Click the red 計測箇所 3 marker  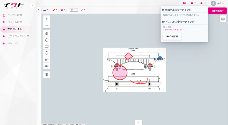pyautogui.click(x=117, y=65)
